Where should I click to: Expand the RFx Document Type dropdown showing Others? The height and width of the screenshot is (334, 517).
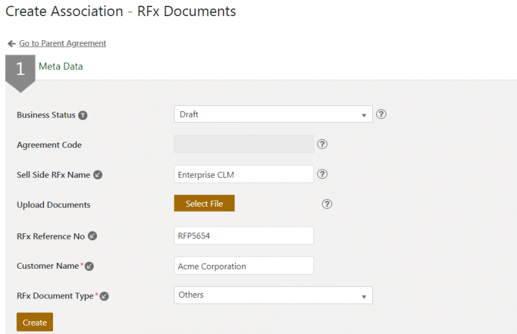273,295
